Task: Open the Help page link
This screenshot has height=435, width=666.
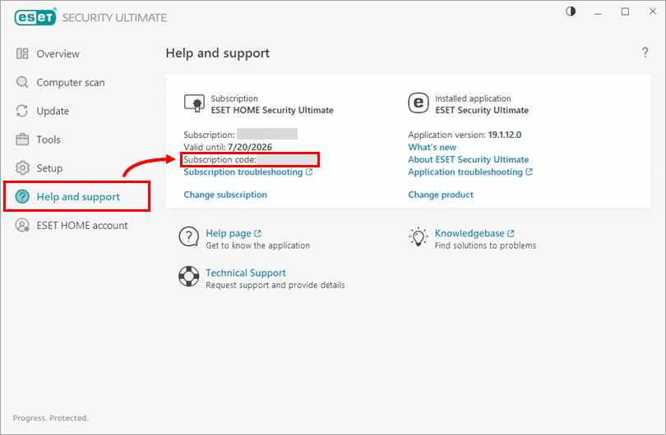Action: pos(229,233)
